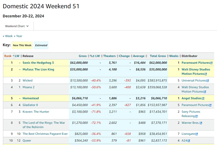Open the Universal Pictures distributor link

coord(194,80)
